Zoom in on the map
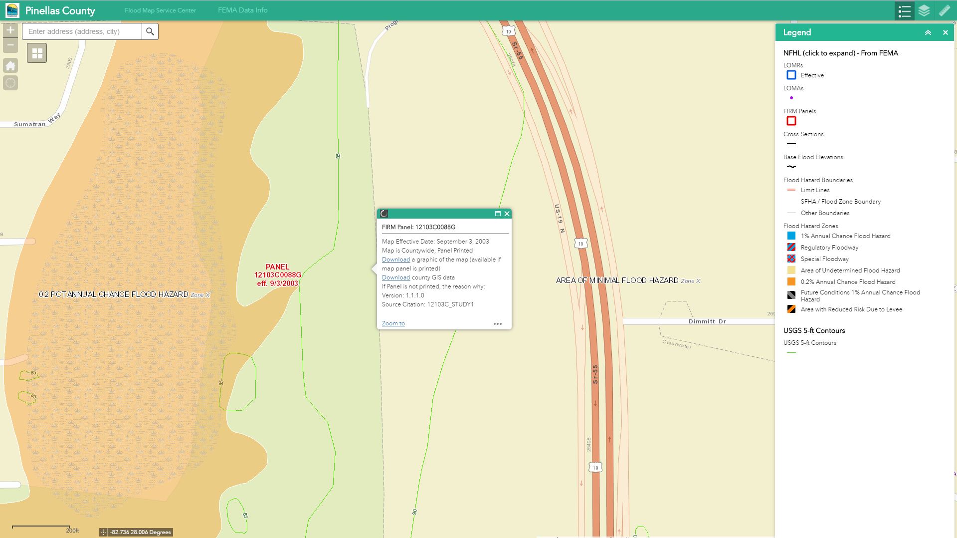The width and height of the screenshot is (957, 538). tap(10, 30)
